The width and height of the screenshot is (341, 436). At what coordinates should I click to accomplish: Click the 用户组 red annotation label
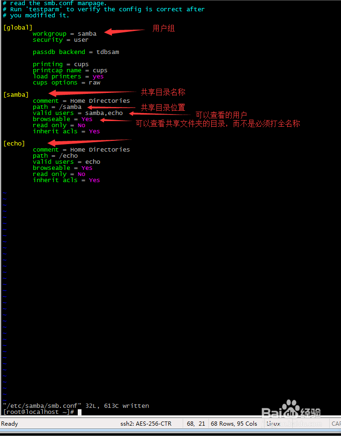[163, 28]
